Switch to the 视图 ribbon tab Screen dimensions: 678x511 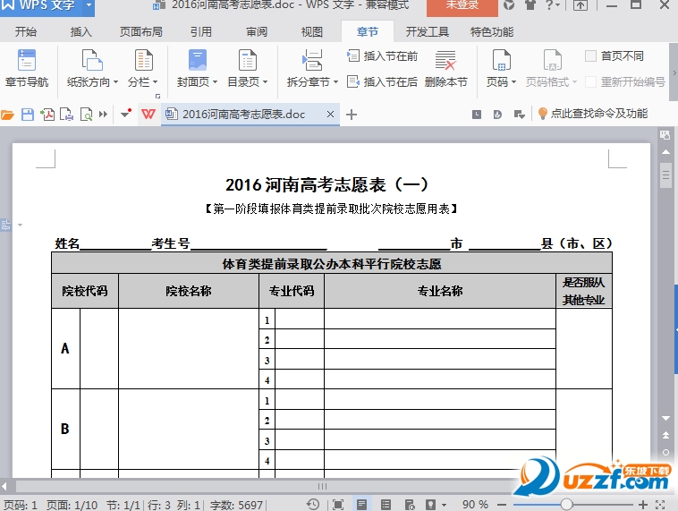click(x=312, y=32)
